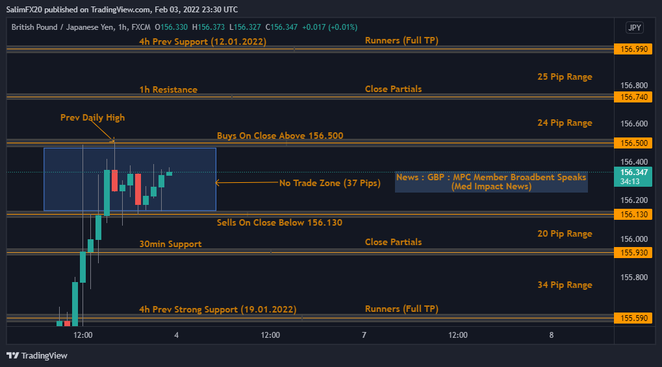Viewport: 662px width, 367px height.
Task: Select the 156.740 price axis label
Action: pos(632,97)
